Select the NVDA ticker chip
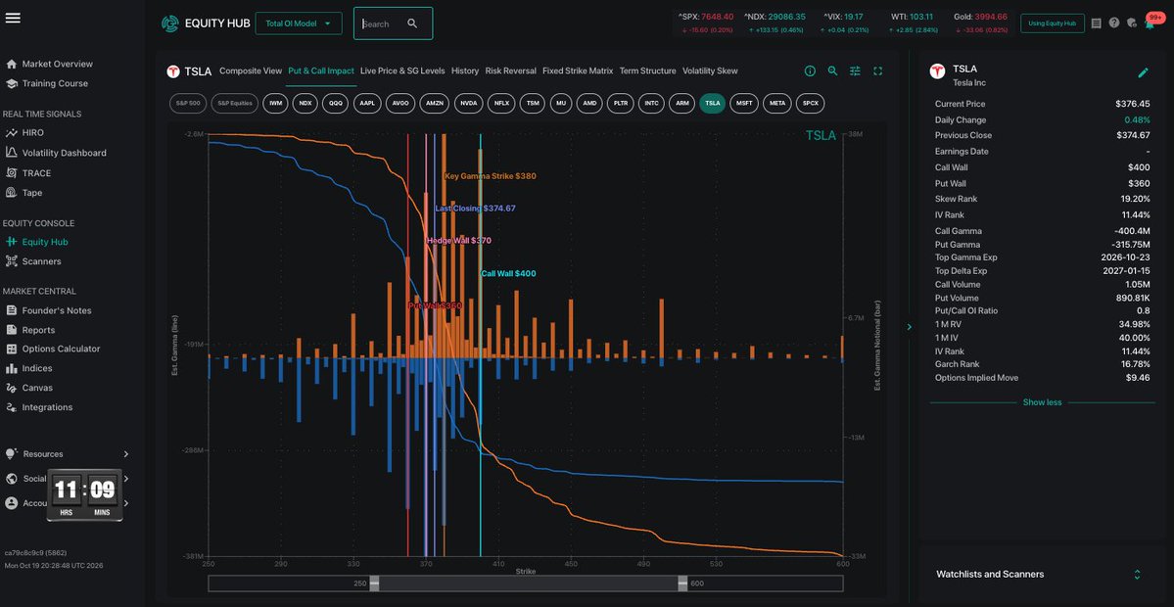Screen dimensions: 1174x607 469,103
